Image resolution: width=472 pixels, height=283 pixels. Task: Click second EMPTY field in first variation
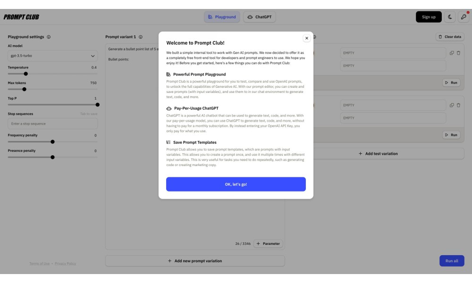pos(393,66)
